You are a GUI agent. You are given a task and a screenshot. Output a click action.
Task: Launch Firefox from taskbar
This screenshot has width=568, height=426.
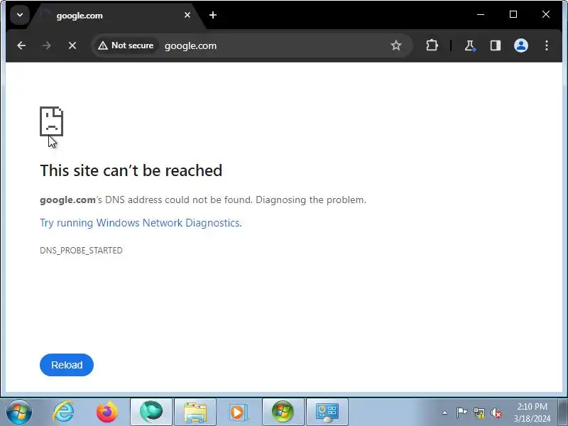click(x=108, y=412)
